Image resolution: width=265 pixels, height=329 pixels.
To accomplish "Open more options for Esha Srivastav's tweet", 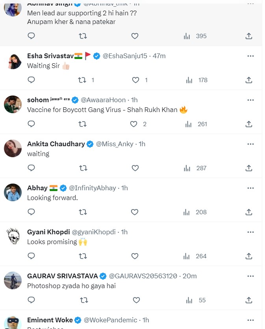I will 250,56.
